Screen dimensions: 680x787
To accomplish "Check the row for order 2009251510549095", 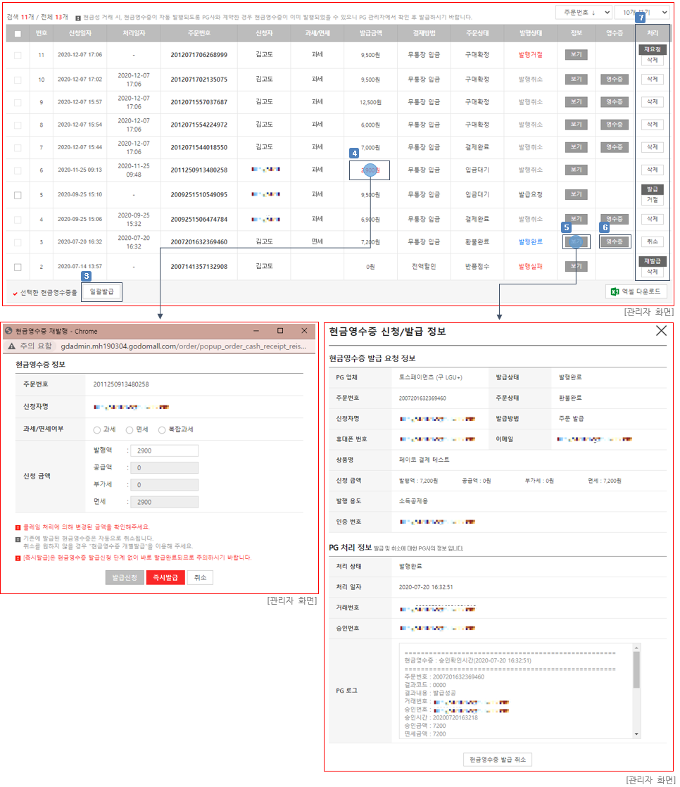I will click(18, 195).
